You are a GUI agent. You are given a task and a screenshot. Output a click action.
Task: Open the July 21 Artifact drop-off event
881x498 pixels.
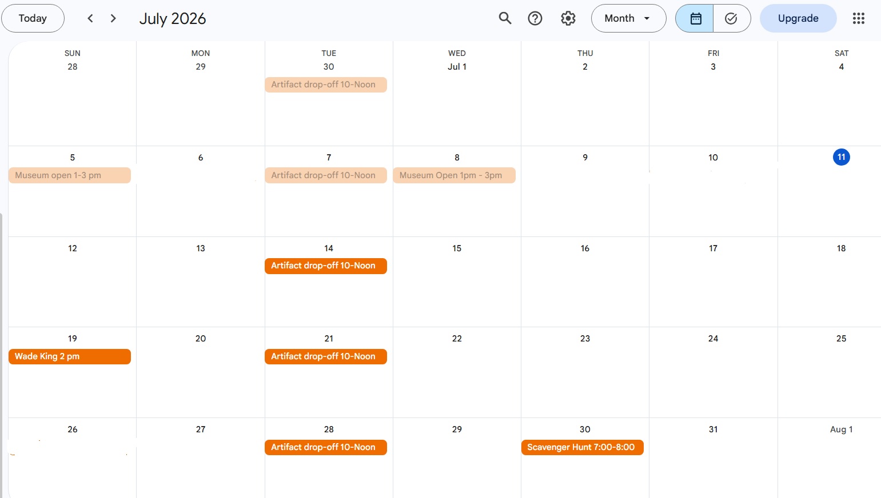[x=326, y=356]
